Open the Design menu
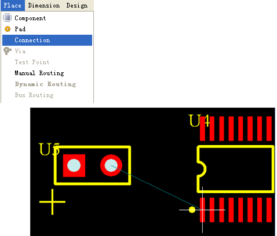Viewport: 277px width, 236px height. click(x=77, y=5)
